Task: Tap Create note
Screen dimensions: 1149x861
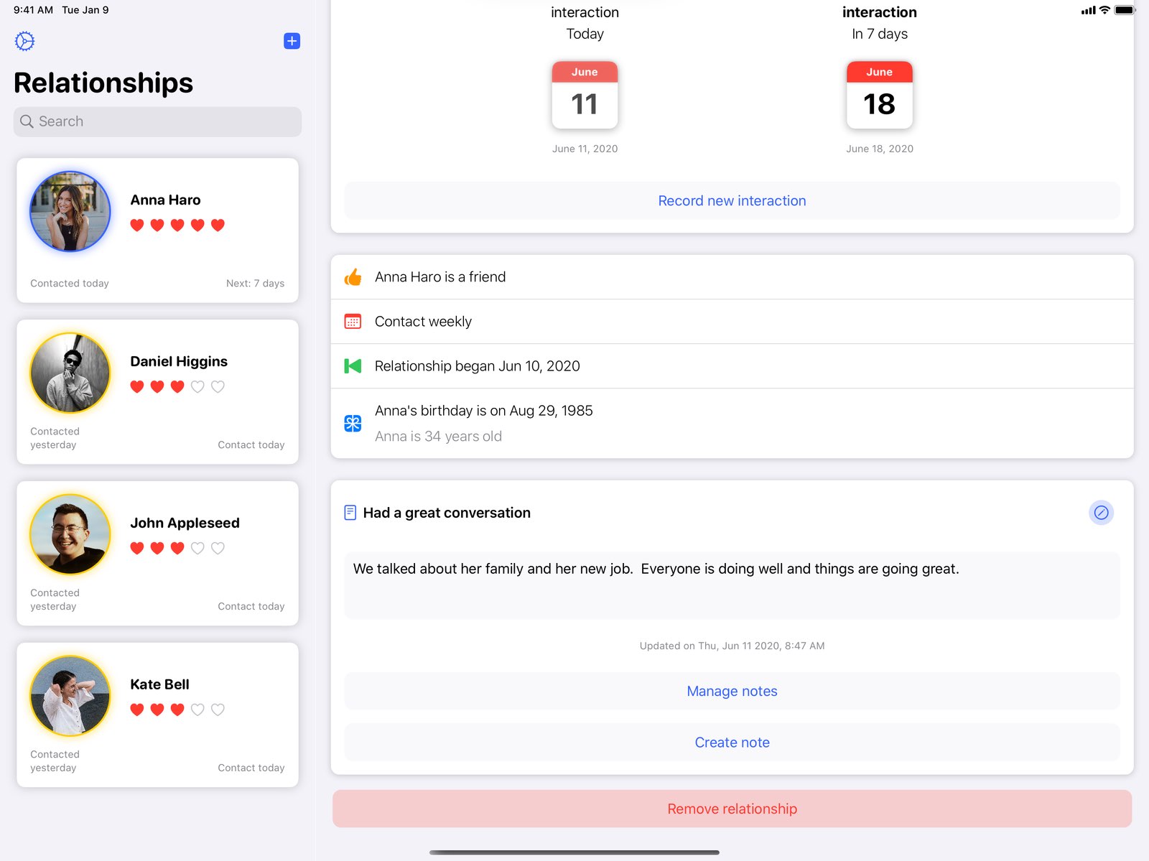Action: 732,743
